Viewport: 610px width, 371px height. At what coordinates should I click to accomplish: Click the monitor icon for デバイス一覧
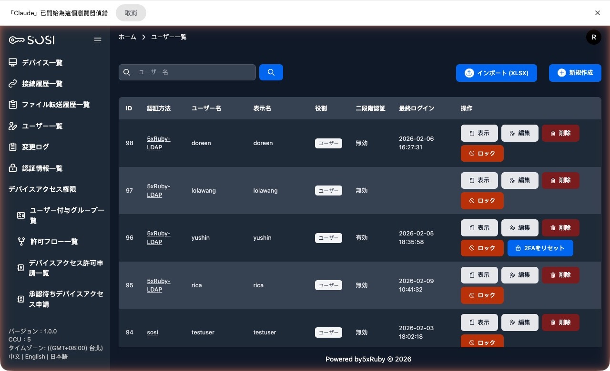coord(13,63)
